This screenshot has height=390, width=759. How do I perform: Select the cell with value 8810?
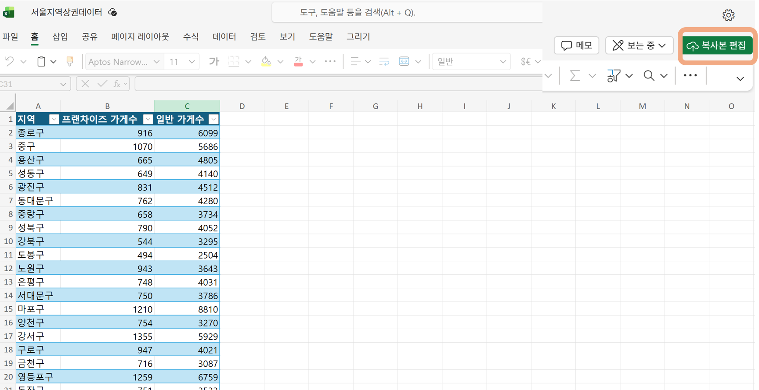pyautogui.click(x=187, y=309)
